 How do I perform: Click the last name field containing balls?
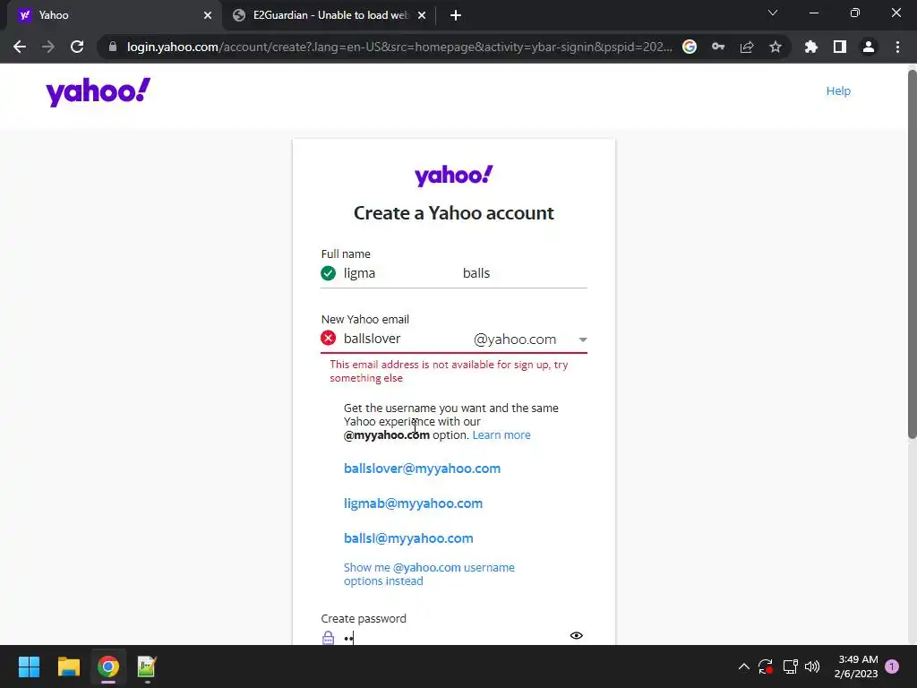click(x=523, y=273)
